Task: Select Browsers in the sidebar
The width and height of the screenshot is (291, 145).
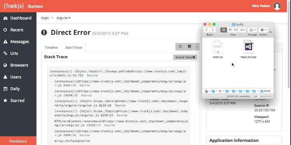Action: (18, 65)
